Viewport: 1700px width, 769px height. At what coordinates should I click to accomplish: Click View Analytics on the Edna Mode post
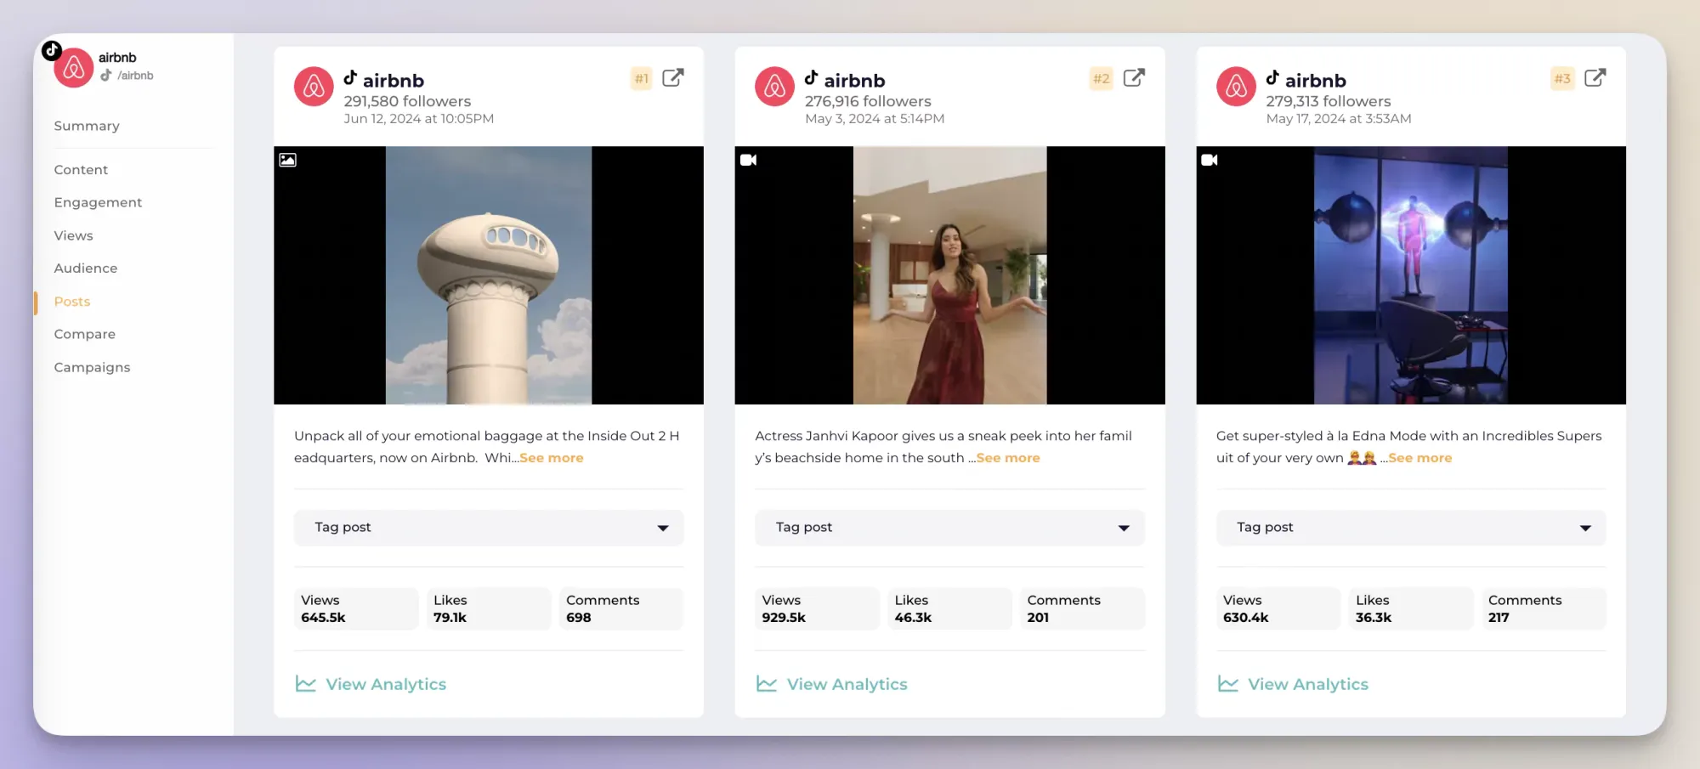tap(1308, 684)
